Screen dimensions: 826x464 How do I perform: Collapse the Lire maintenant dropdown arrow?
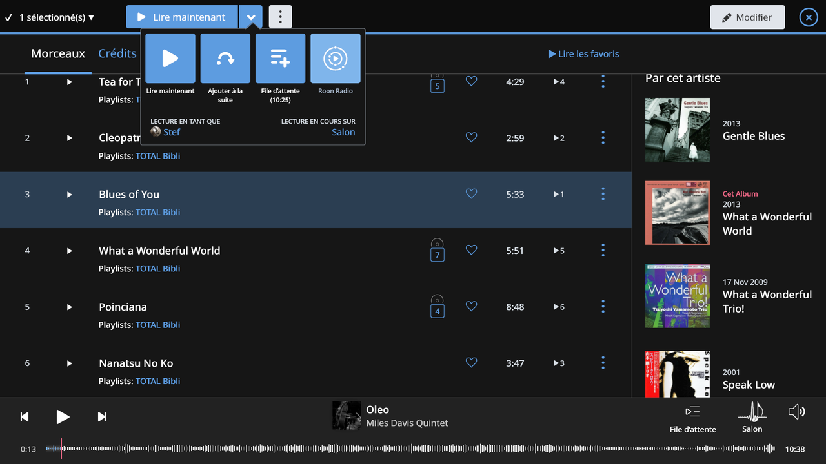(251, 17)
